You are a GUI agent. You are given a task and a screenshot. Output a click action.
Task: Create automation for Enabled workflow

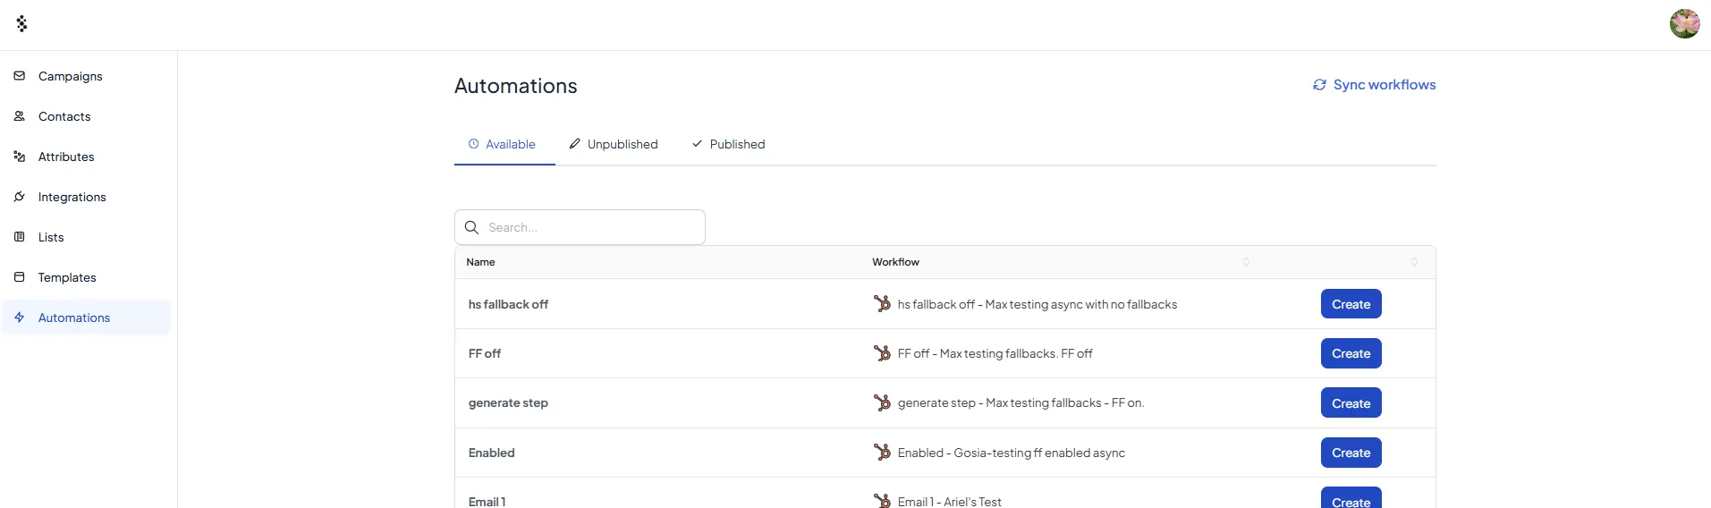[1351, 453]
